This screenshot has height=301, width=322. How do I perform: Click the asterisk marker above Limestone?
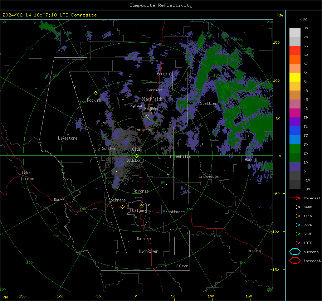pyautogui.click(x=68, y=135)
